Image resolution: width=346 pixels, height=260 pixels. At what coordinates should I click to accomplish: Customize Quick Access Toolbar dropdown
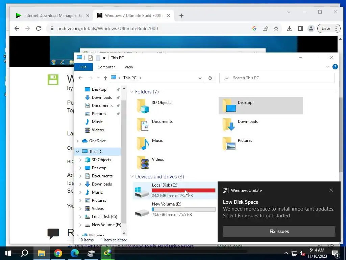pyautogui.click(x=104, y=58)
